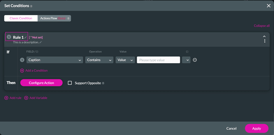The height and width of the screenshot is (135, 274).
Task: Remove the condition with the minus icon
Action: tap(195, 60)
